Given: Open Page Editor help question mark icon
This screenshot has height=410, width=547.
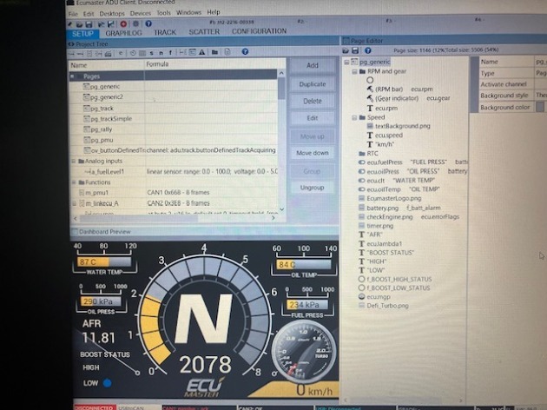Looking at the screenshot, I should [367, 50].
